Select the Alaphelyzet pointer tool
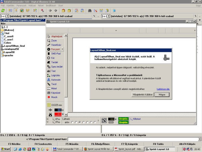202x152 pixels. pos(55,36)
